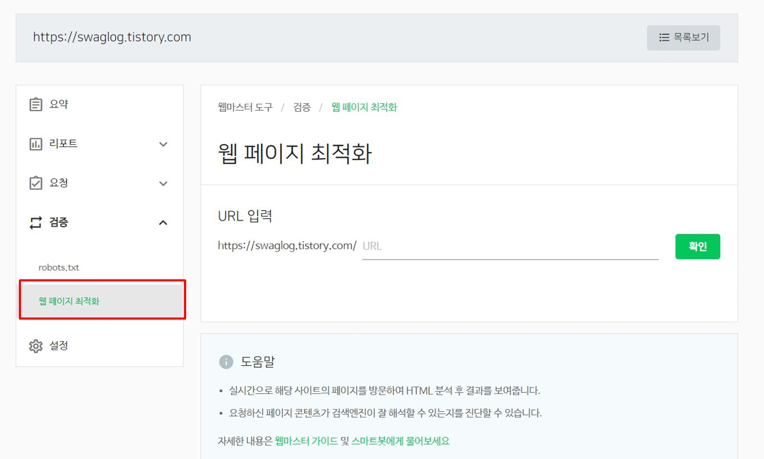
Task: Click the list icon in 목록보기 button
Action: point(664,38)
